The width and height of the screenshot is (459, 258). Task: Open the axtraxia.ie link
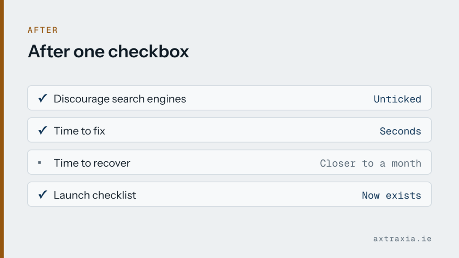point(402,239)
